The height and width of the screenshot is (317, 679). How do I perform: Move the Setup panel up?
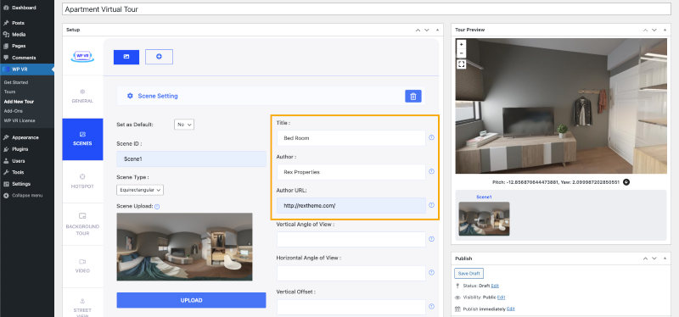click(x=418, y=30)
